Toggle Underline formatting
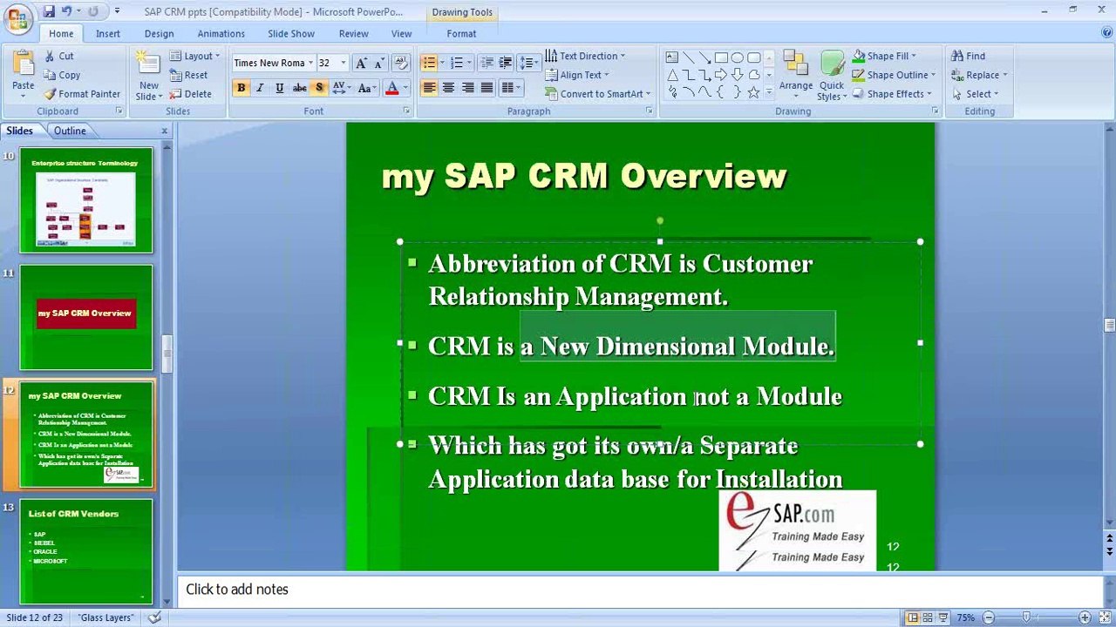 279,88
